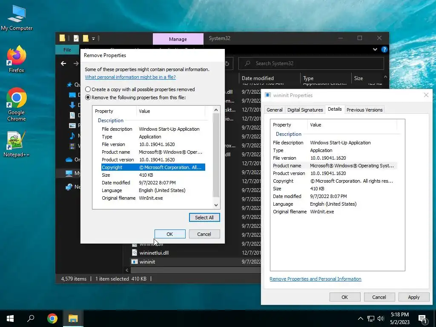Screen dimensions: 436x327
Task: Click the Explorer address bar refresh icon
Action: [x=227, y=63]
